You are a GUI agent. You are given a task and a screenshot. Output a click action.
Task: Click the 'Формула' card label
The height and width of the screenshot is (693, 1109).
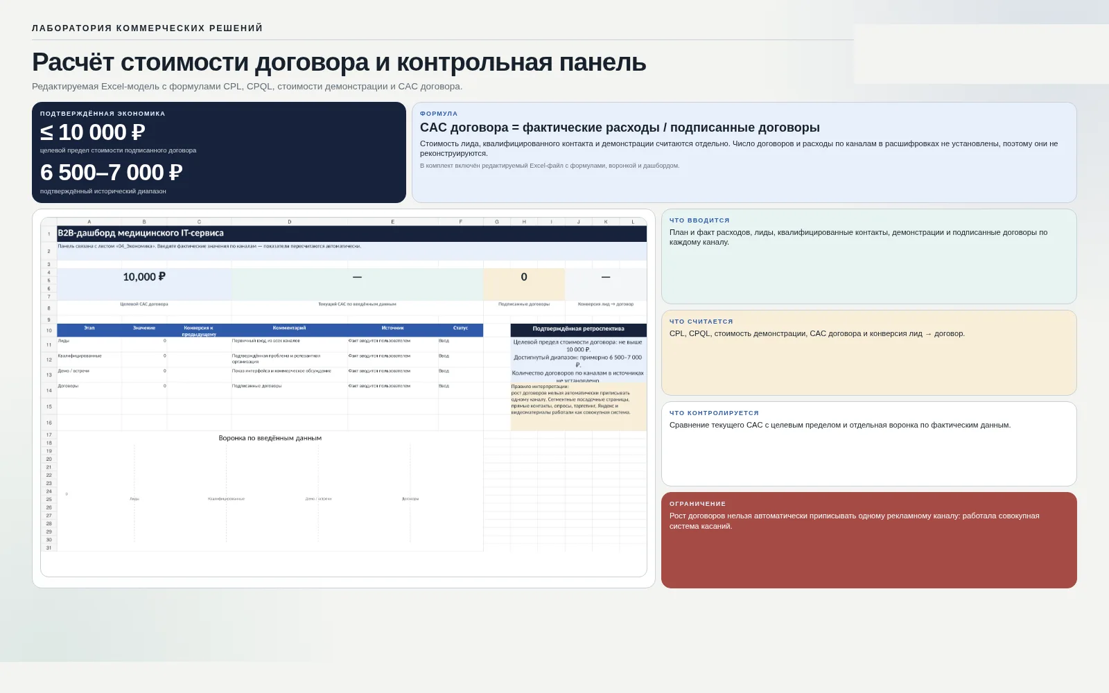(439, 114)
